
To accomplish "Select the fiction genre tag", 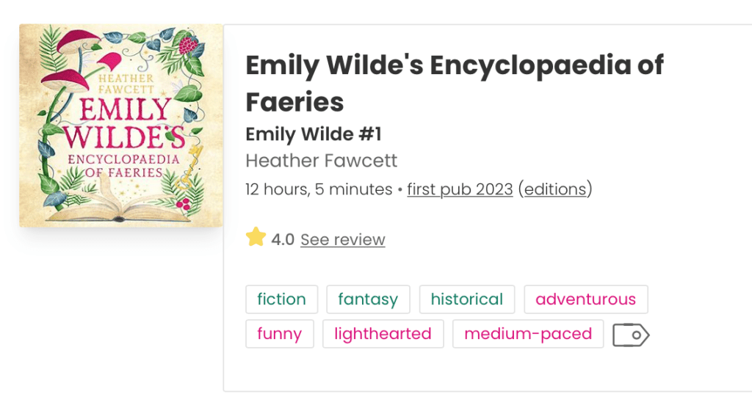I will 281,299.
